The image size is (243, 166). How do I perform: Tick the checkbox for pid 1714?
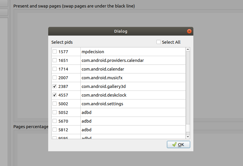(55, 69)
